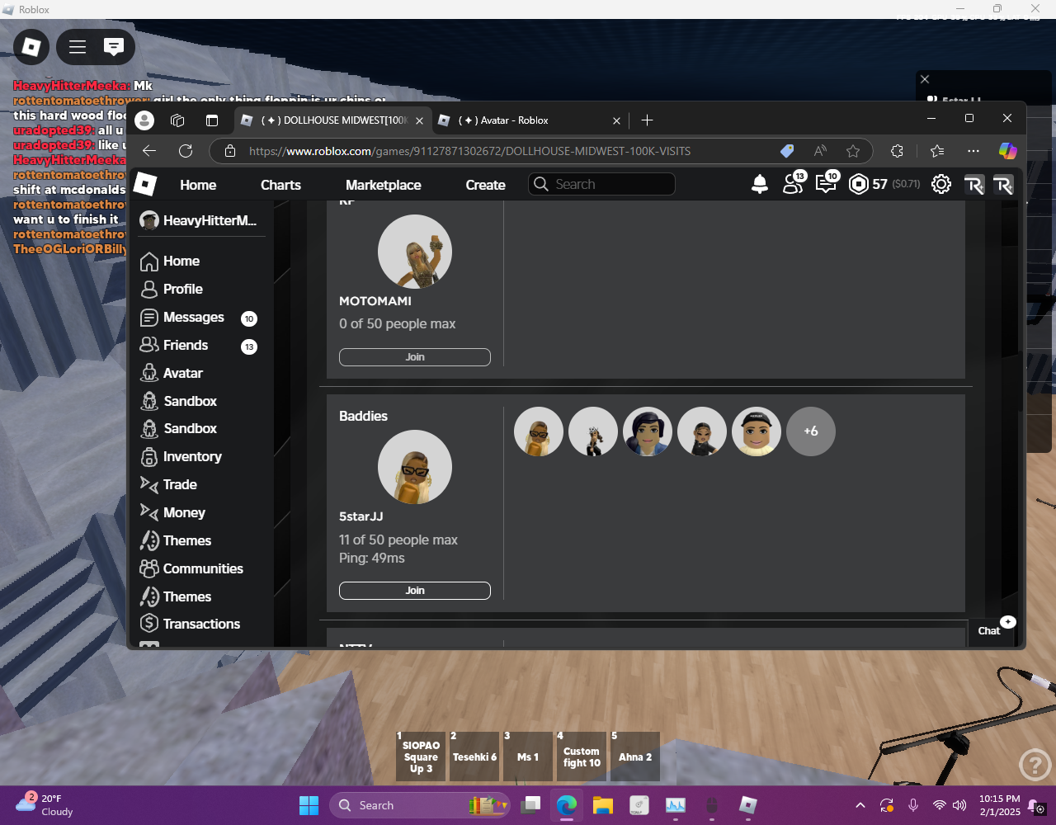Open the Roblox notifications bell
Viewport: 1056px width, 825px height.
760,184
